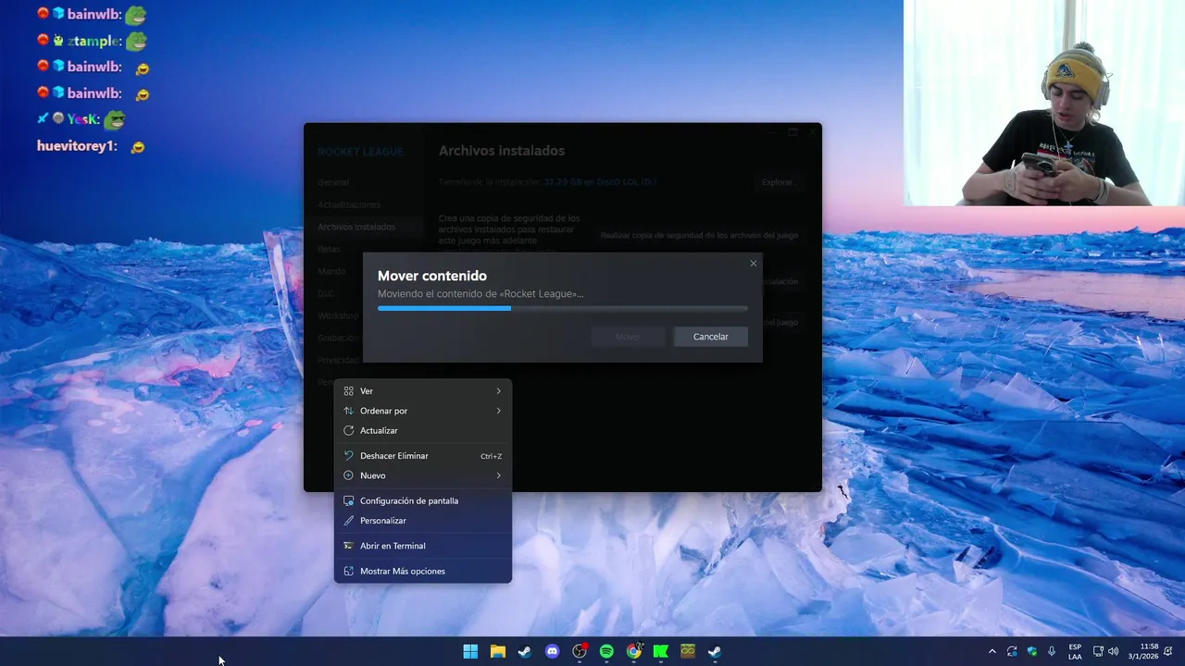
Task: Open the yellow-green infinity app icon
Action: (x=688, y=651)
